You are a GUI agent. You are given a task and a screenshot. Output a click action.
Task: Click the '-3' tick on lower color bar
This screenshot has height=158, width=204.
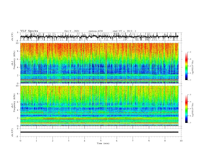[190, 95]
